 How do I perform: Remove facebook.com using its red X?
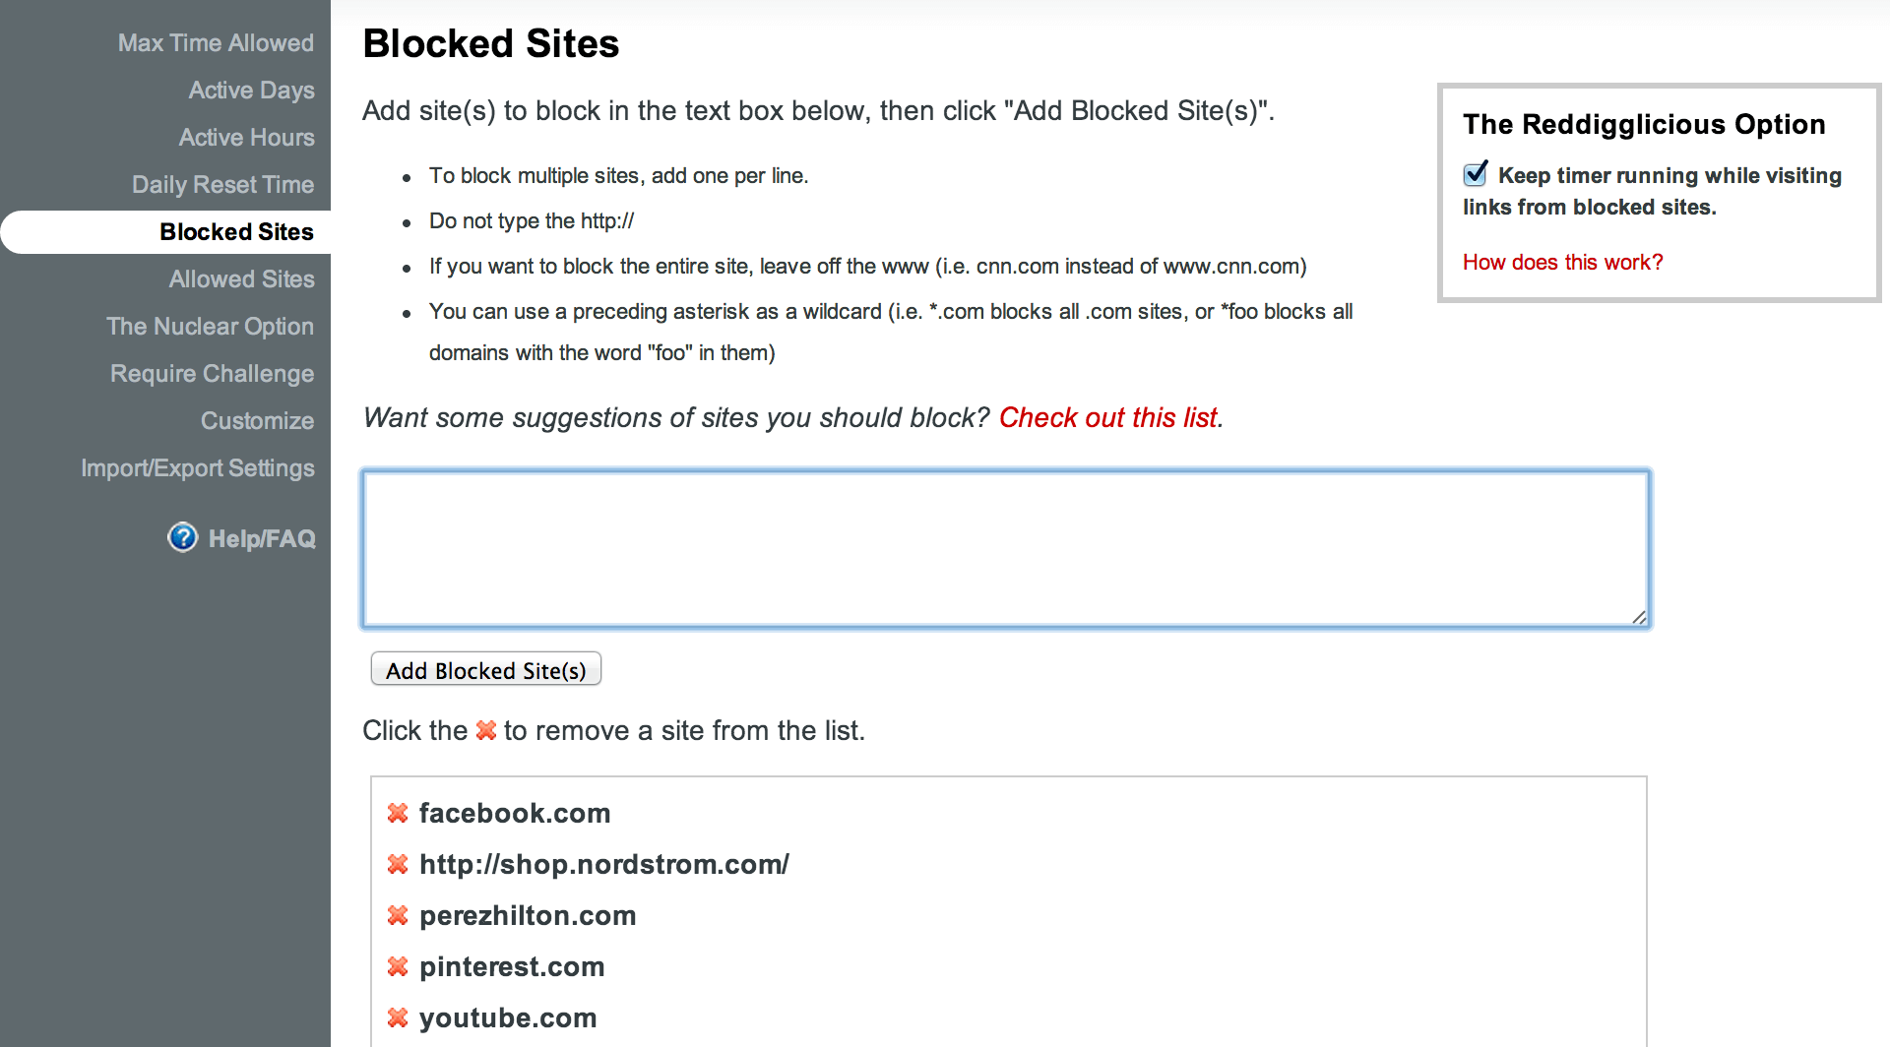click(398, 813)
